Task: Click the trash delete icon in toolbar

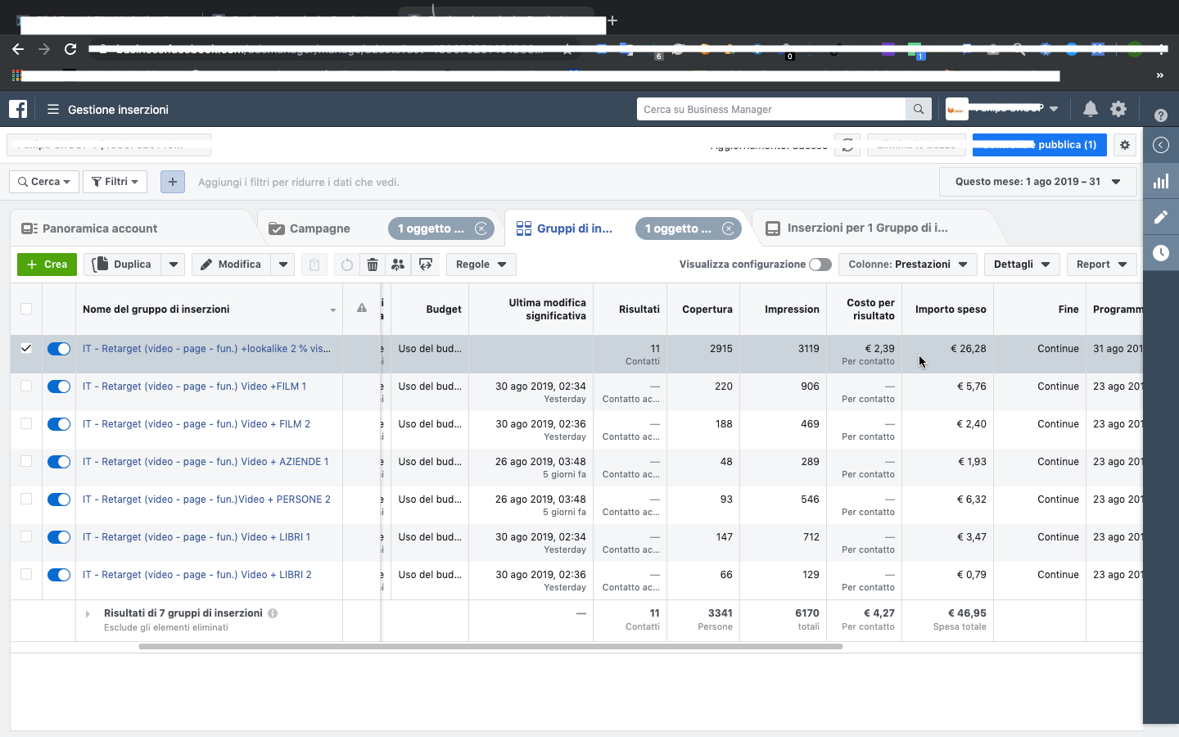Action: click(x=373, y=265)
